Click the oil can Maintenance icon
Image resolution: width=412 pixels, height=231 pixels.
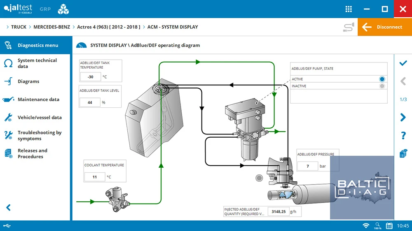click(x=8, y=99)
